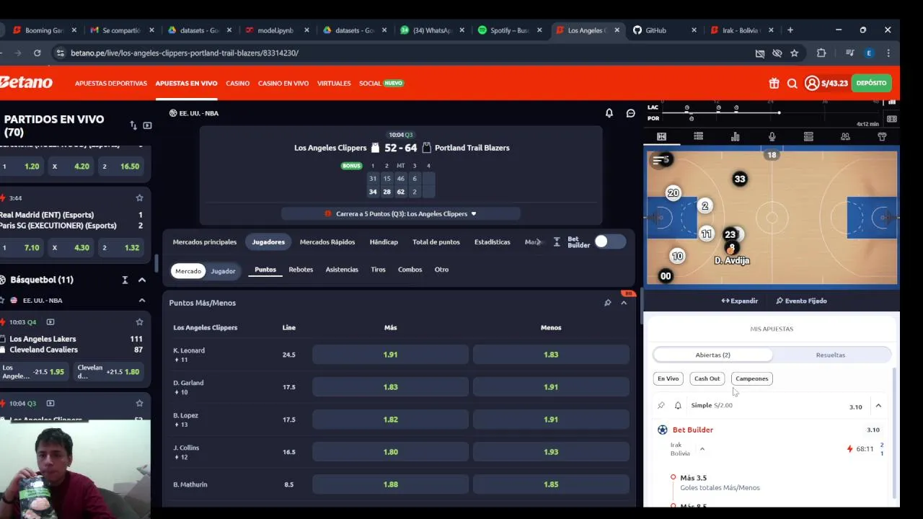Open the Estadísticas tab
This screenshot has width=923, height=519.
click(493, 242)
